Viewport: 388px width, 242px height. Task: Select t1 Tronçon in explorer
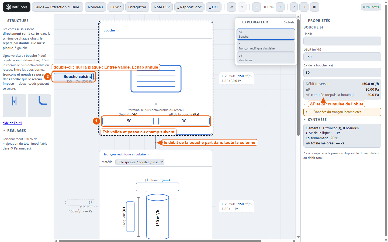[x=266, y=46]
